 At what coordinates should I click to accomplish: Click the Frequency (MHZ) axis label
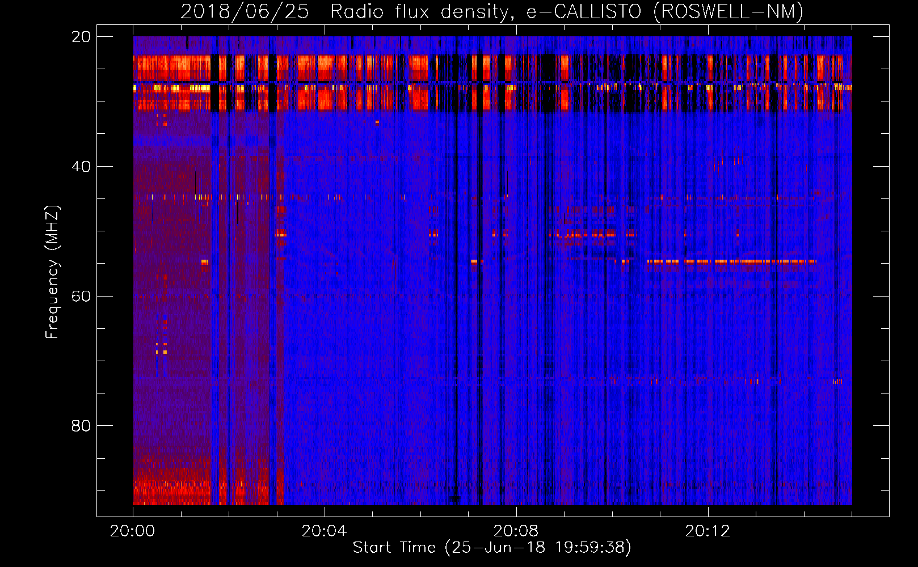click(52, 272)
